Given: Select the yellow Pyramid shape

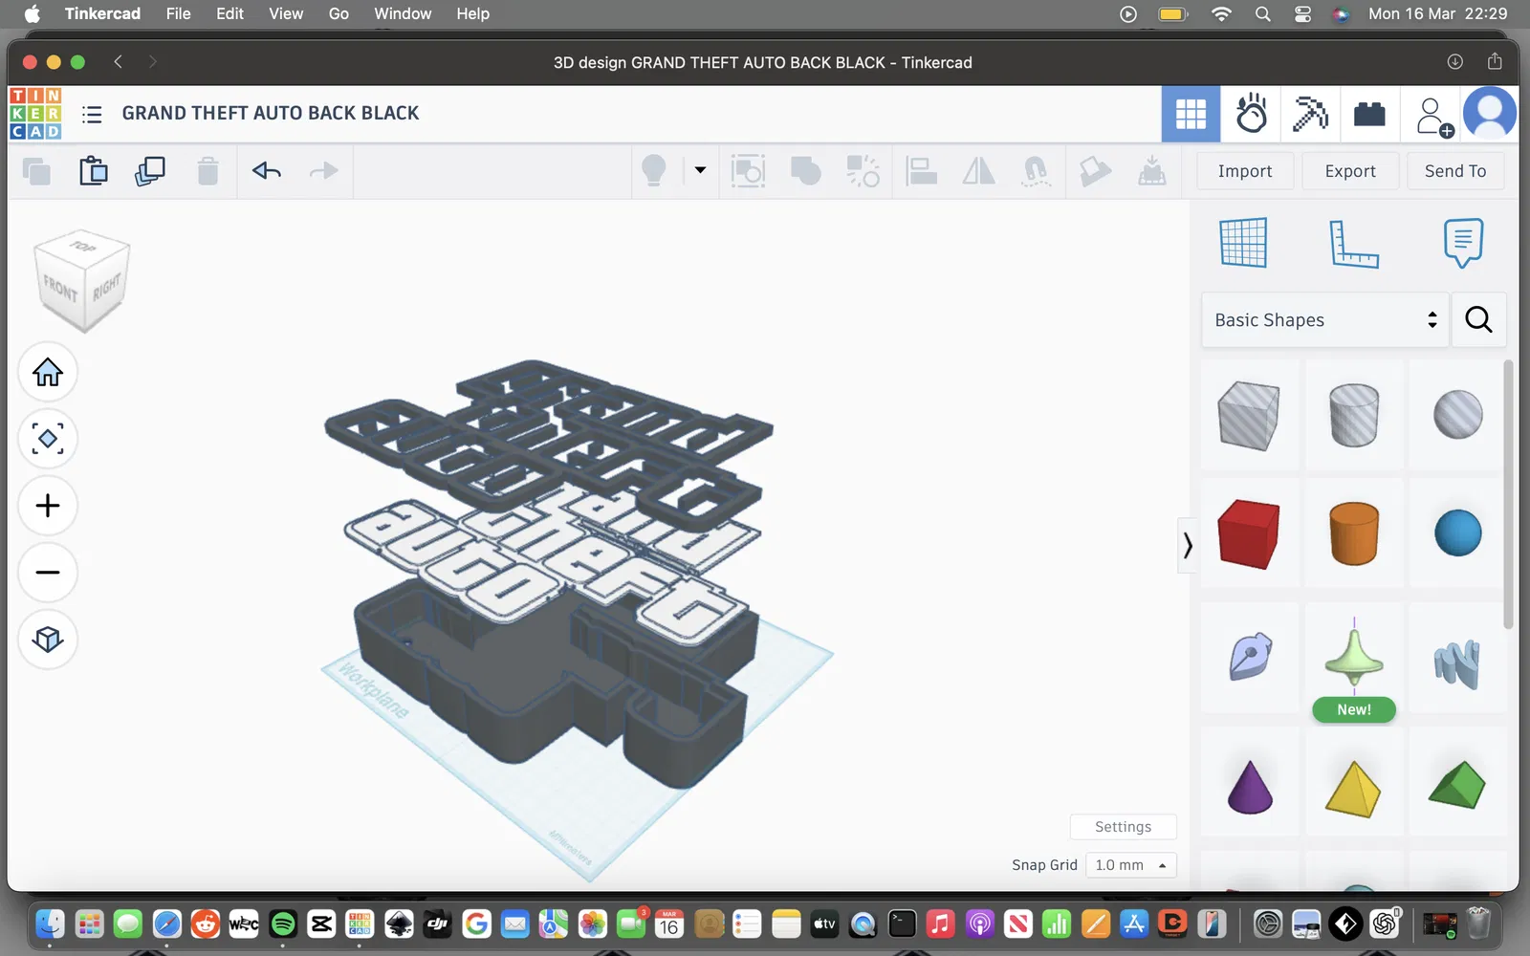Looking at the screenshot, I should 1354,789.
